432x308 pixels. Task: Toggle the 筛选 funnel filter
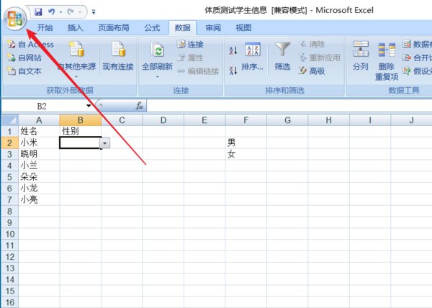[282, 56]
